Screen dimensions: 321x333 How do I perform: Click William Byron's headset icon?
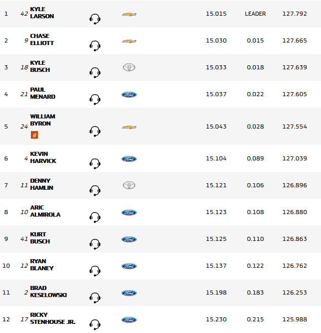click(95, 132)
